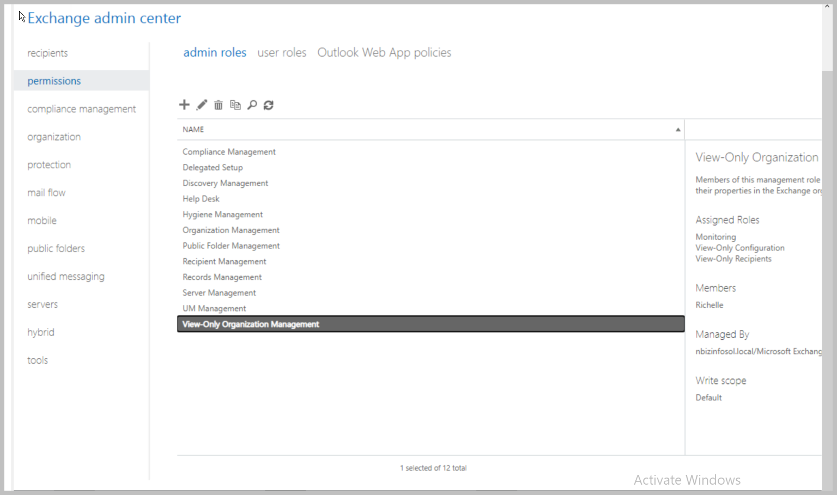Click the View-Only Organization details heading
The width and height of the screenshot is (837, 495).
tap(757, 157)
